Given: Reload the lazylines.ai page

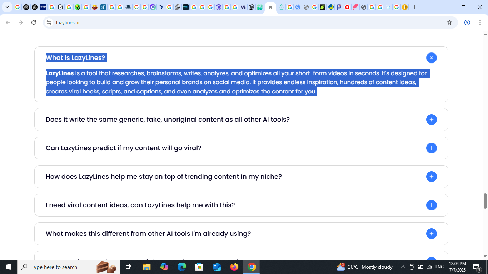Looking at the screenshot, I should (x=34, y=22).
